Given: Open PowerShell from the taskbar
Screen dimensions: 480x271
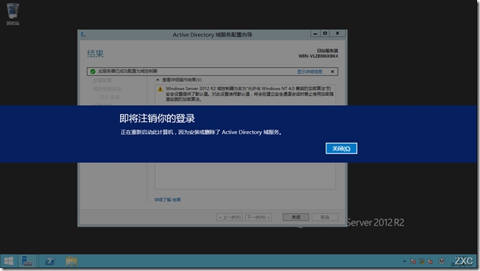Looking at the screenshot, I should coord(50,261).
